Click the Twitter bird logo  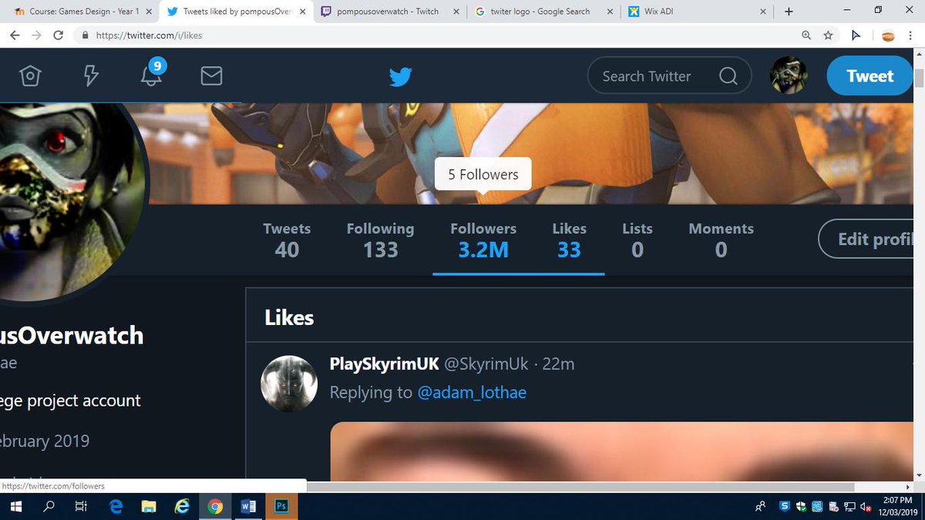[x=400, y=76]
